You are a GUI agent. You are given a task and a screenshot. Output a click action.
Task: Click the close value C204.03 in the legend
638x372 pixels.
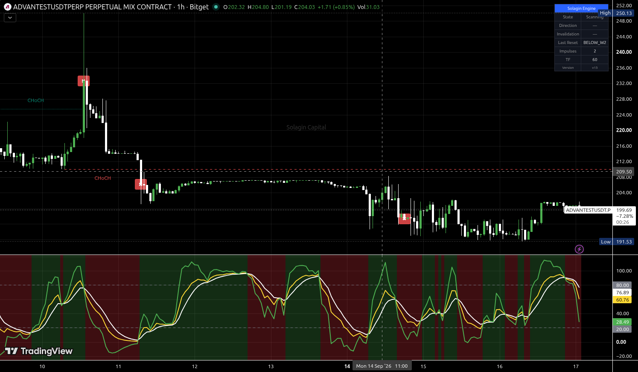point(304,7)
